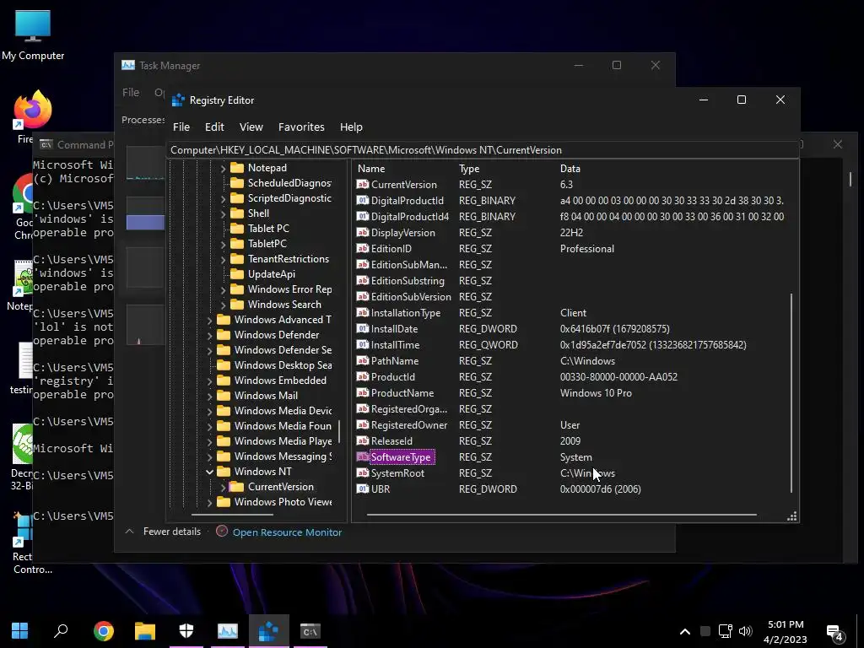The image size is (864, 648).
Task: Expand the ScriptedDiagnostics key
Action: pos(223,198)
